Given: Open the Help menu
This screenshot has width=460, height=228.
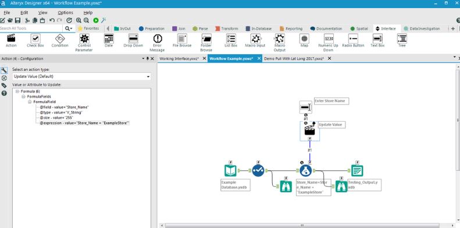Looking at the screenshot, I should [88, 13].
